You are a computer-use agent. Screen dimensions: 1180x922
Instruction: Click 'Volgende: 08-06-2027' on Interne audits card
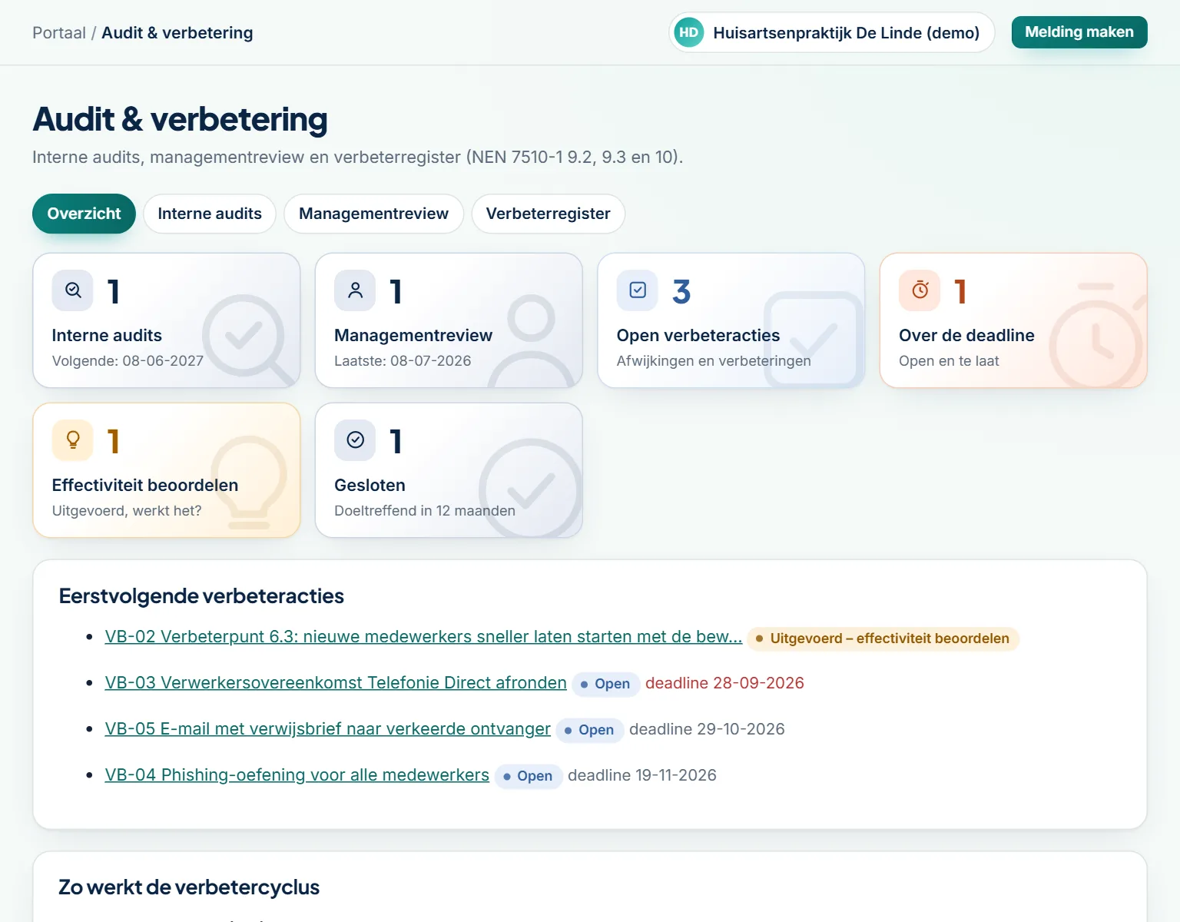[x=128, y=361]
